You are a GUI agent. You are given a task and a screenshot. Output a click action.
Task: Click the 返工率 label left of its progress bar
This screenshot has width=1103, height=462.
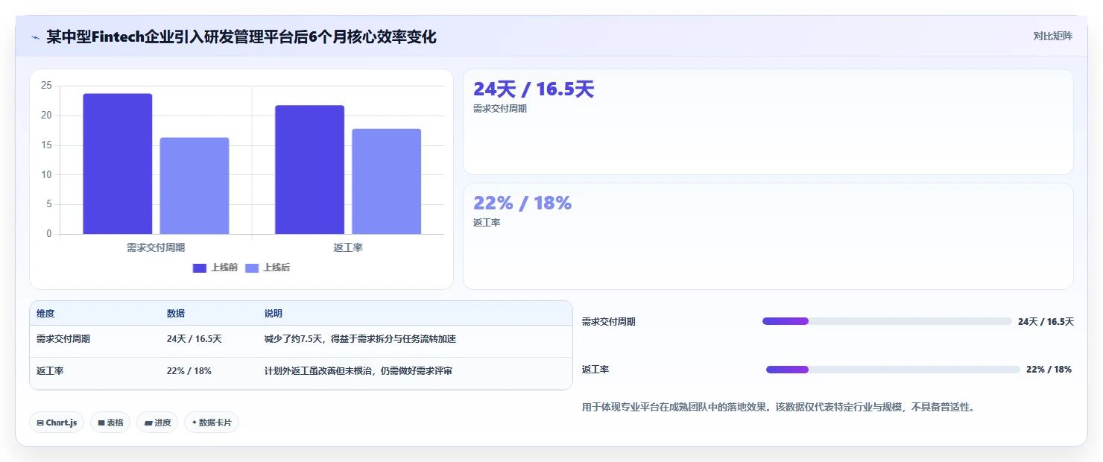click(595, 370)
